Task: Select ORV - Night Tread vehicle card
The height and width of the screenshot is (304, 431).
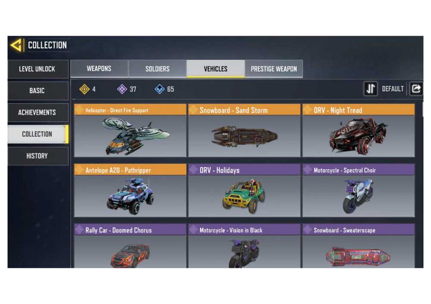Action: click(359, 130)
